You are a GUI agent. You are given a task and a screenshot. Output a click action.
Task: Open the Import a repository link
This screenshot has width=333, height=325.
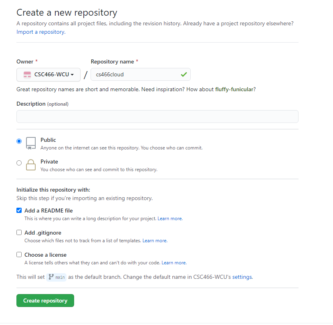[40, 32]
